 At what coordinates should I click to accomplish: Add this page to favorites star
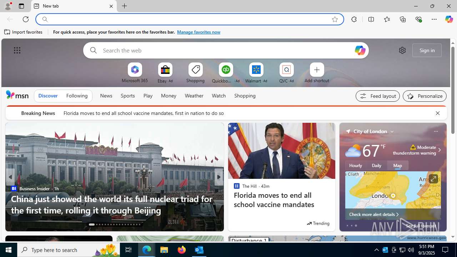coord(335,19)
